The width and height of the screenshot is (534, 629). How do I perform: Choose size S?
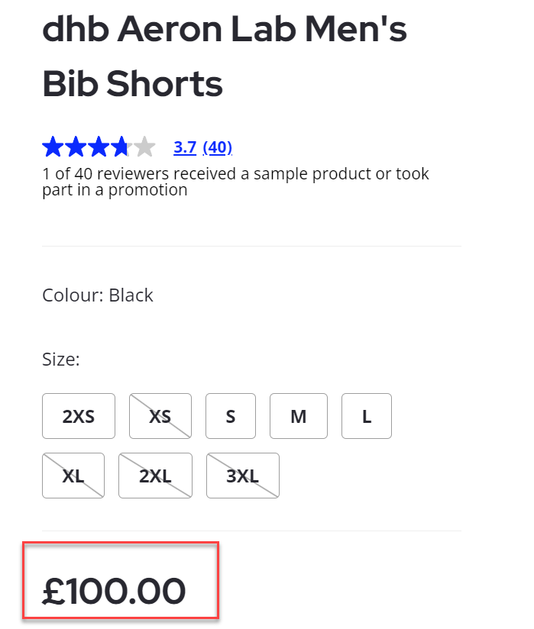pos(231,416)
